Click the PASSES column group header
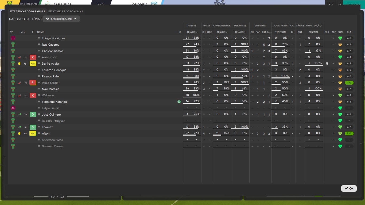Viewport: 365px width, 205px height. [192, 26]
